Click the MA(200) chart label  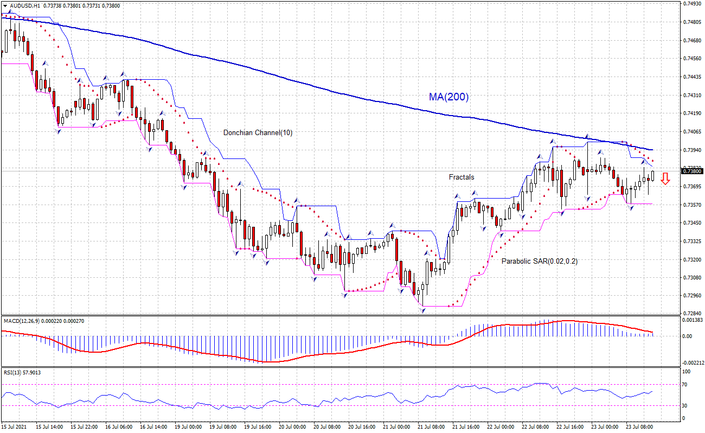tap(450, 98)
